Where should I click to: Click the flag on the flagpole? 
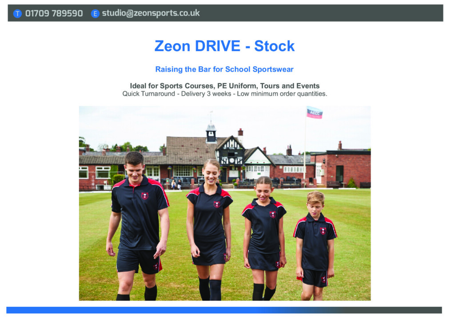pyautogui.click(x=314, y=112)
